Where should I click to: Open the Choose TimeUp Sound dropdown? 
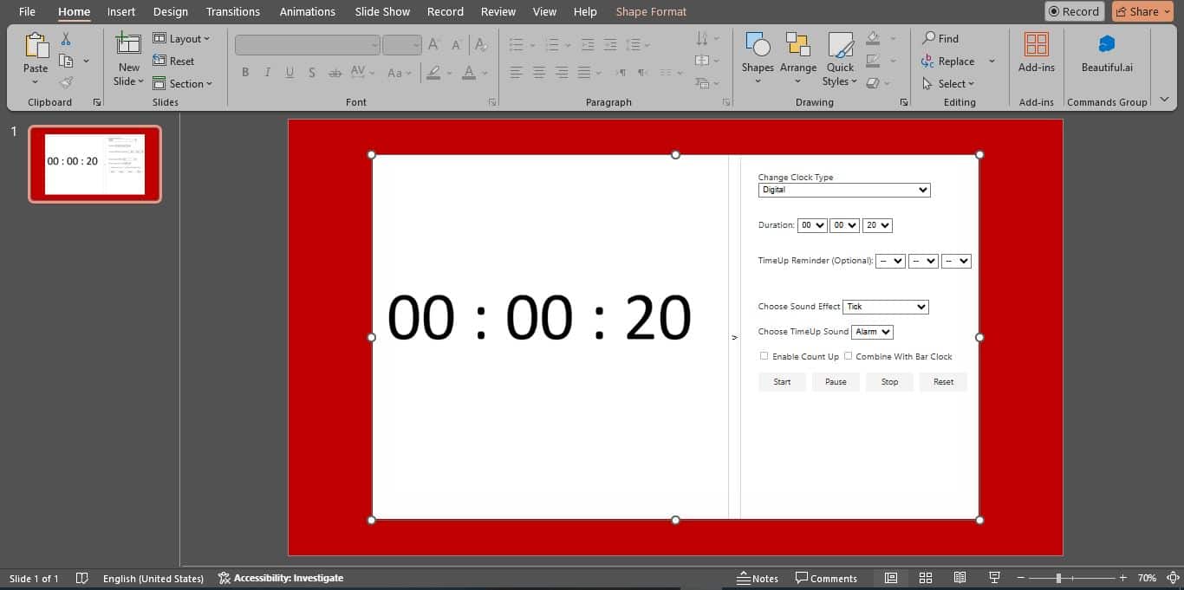click(x=872, y=332)
